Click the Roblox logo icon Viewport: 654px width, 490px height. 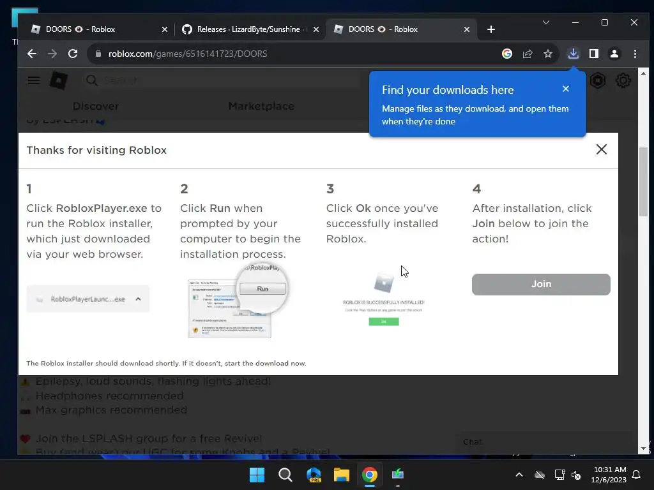click(59, 80)
